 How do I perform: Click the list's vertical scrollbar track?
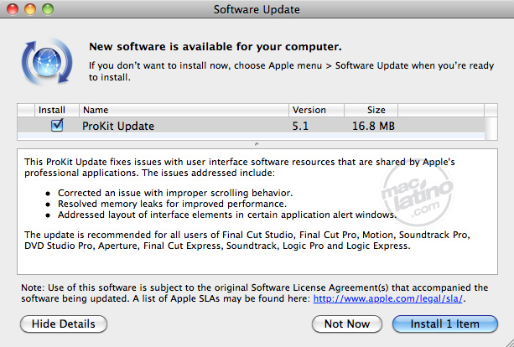(x=491, y=128)
